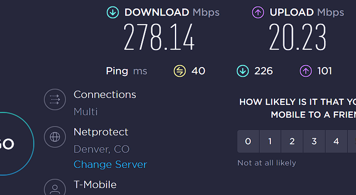Click the Netprotect server name
The width and height of the screenshot is (356, 195).
[x=101, y=132]
